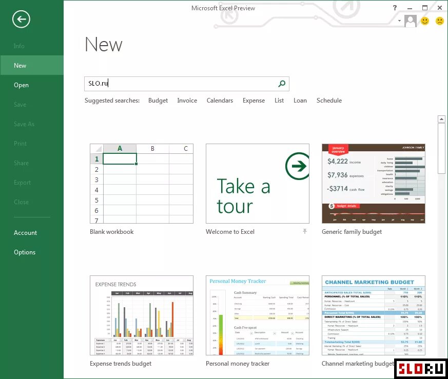Search suggested term Budget
This screenshot has width=448, height=379.
(x=158, y=101)
